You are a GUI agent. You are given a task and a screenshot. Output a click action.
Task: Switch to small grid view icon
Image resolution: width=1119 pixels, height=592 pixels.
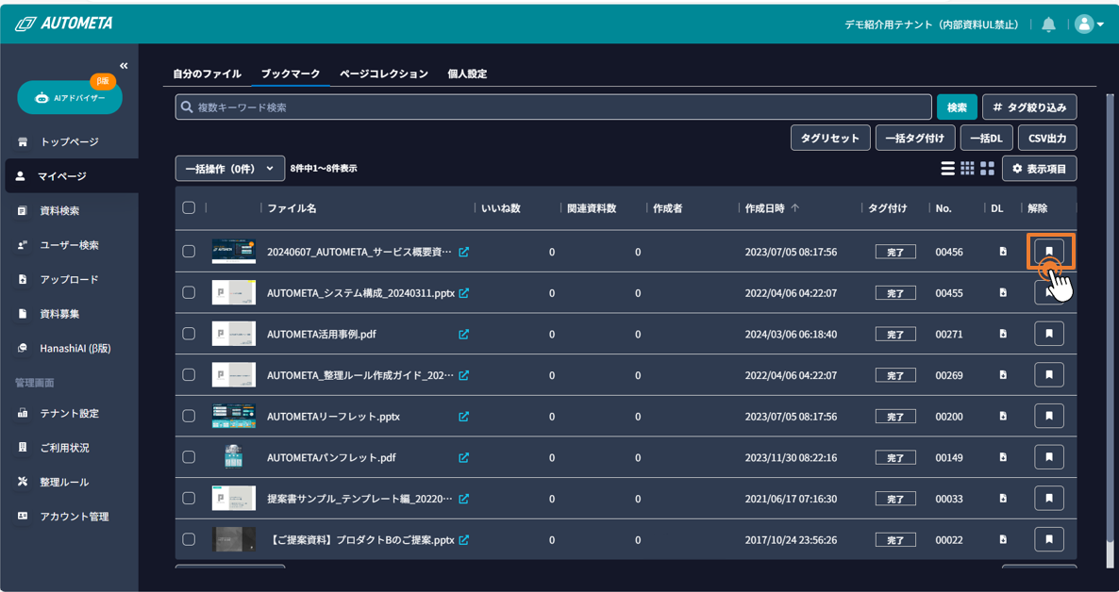(x=967, y=169)
